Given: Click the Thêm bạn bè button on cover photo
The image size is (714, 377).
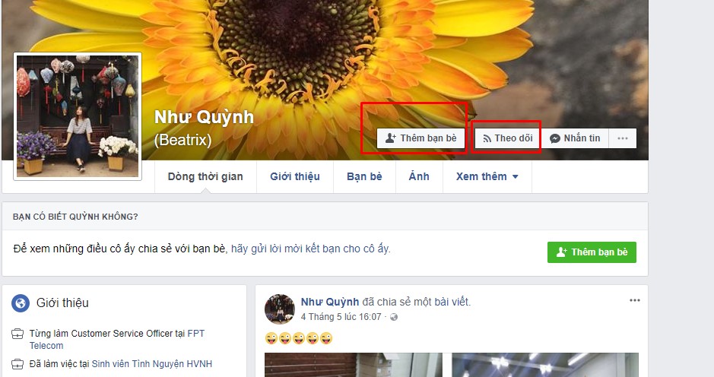Looking at the screenshot, I should pos(420,138).
